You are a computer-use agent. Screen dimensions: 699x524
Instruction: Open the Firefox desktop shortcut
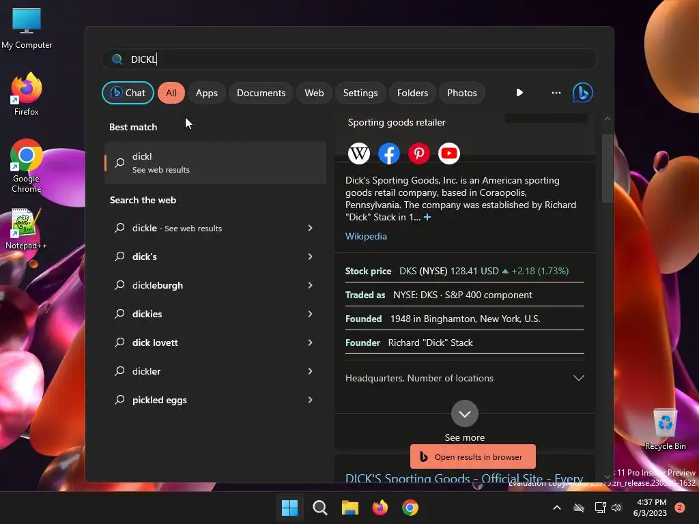click(x=27, y=94)
